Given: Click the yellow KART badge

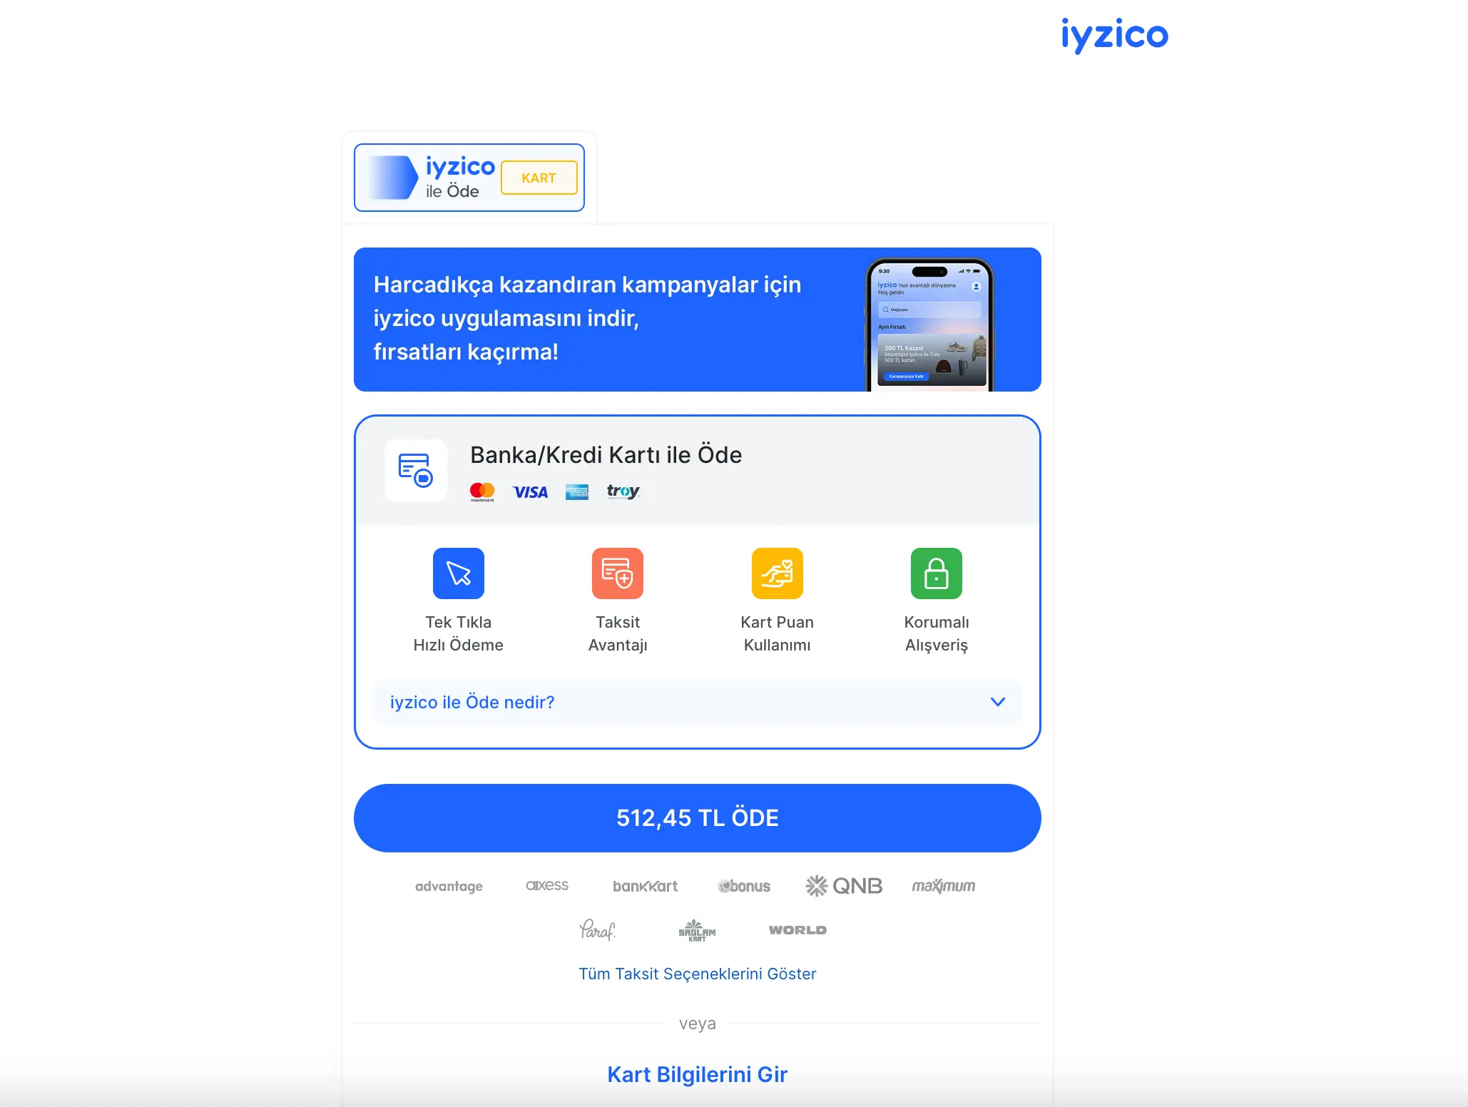Looking at the screenshot, I should click(x=539, y=178).
